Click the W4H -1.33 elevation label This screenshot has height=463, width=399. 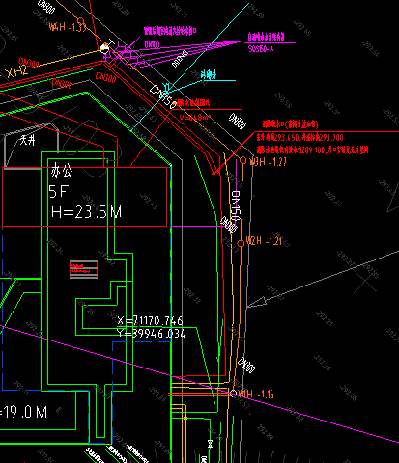(x=68, y=27)
